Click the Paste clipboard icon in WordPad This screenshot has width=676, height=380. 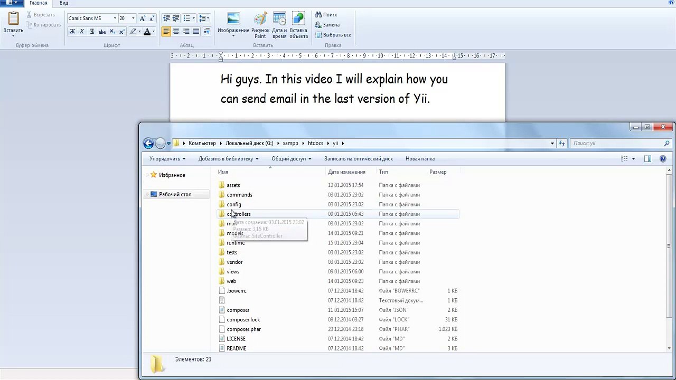coord(13,18)
